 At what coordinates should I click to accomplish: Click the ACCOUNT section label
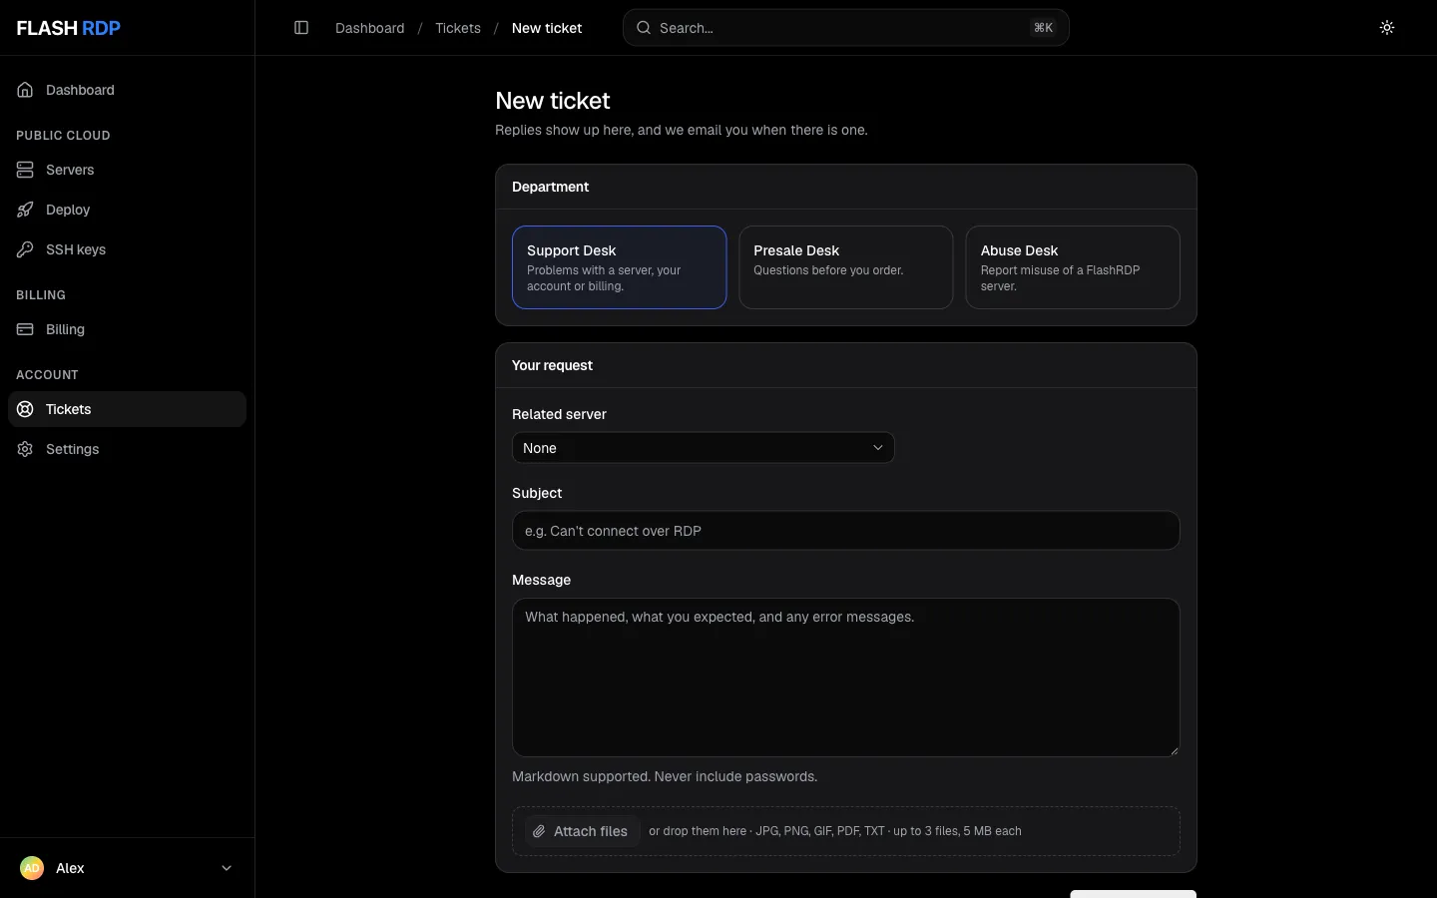(x=47, y=375)
